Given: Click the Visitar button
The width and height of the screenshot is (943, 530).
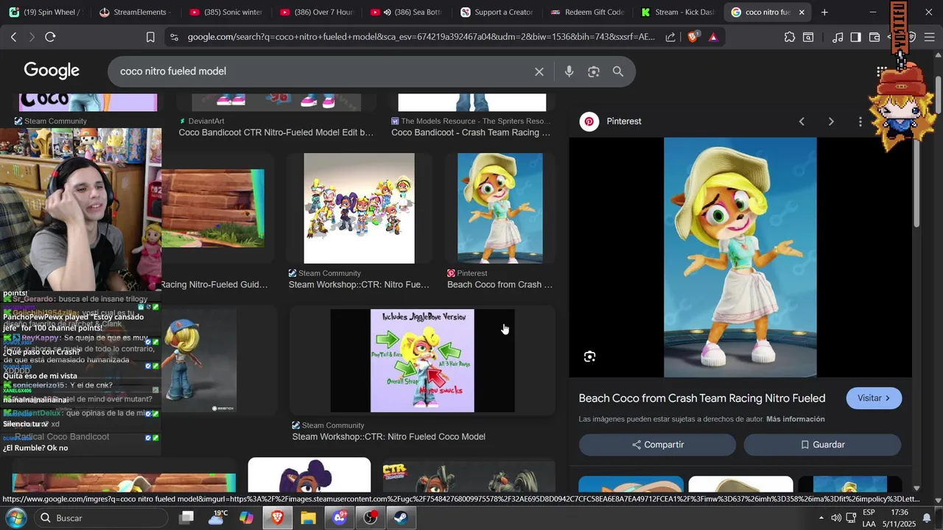Looking at the screenshot, I should pyautogui.click(x=874, y=398).
